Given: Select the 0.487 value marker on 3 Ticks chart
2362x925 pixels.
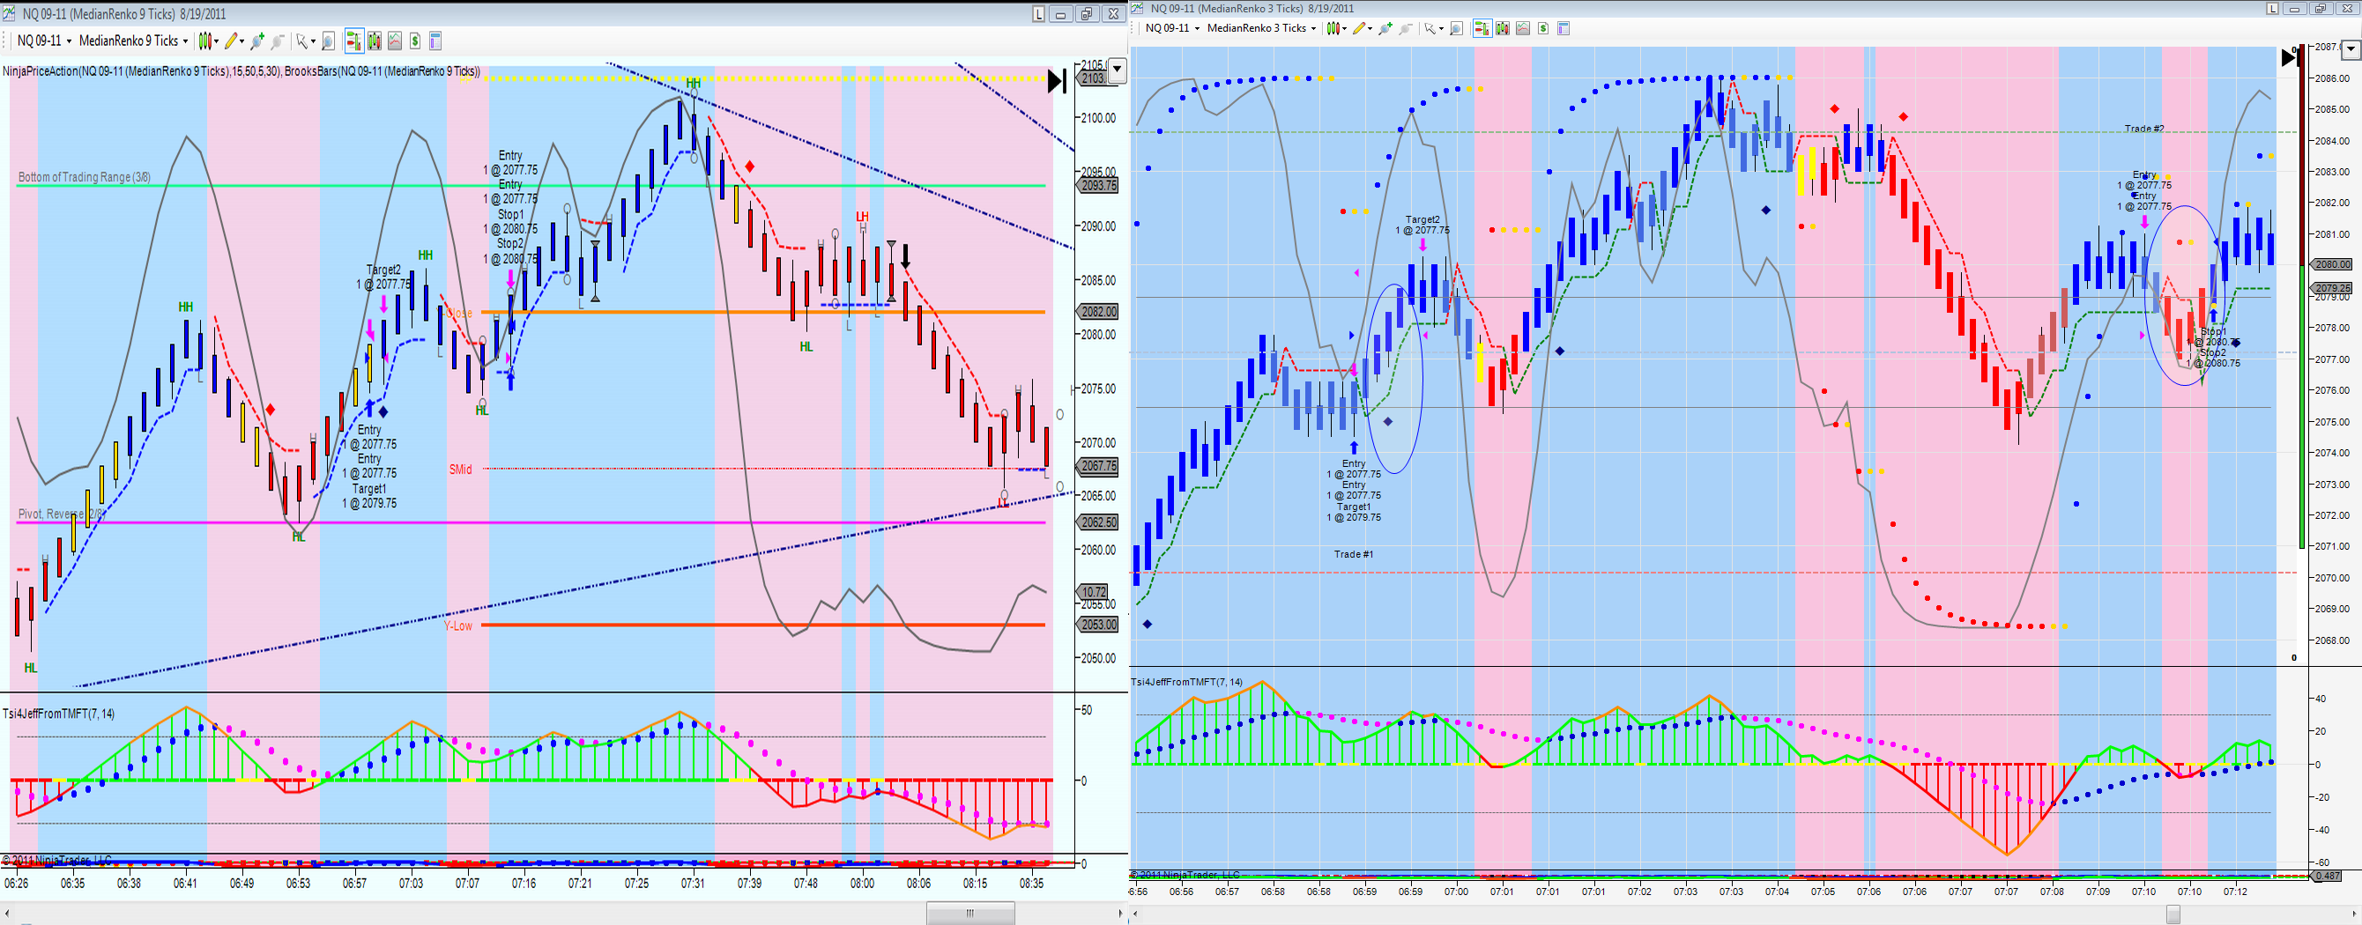Looking at the screenshot, I should click(2327, 876).
